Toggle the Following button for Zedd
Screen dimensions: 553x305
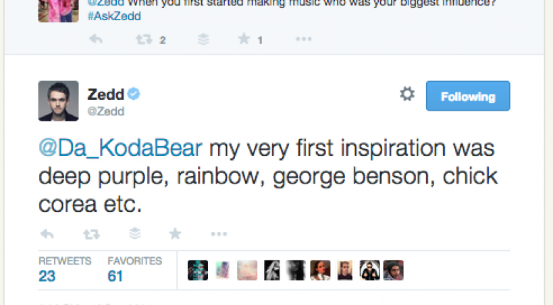[x=467, y=96]
